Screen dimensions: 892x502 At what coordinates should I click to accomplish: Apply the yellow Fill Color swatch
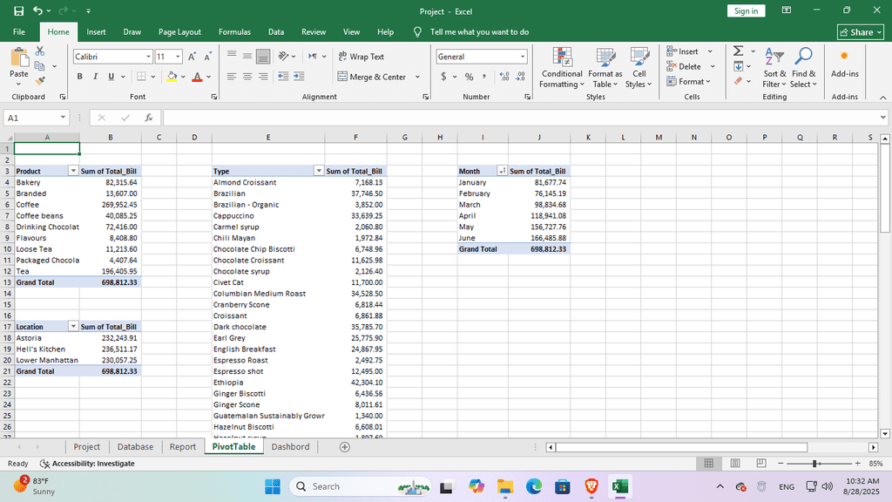pos(172,77)
